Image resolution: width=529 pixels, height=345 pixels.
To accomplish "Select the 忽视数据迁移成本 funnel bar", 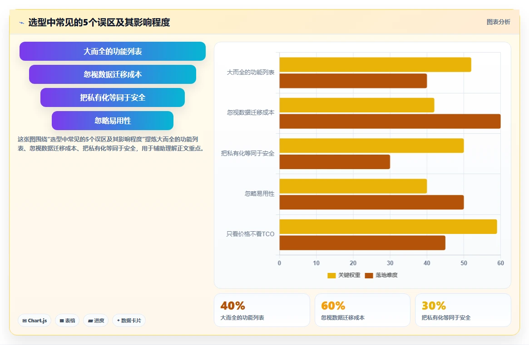I will coord(112,74).
